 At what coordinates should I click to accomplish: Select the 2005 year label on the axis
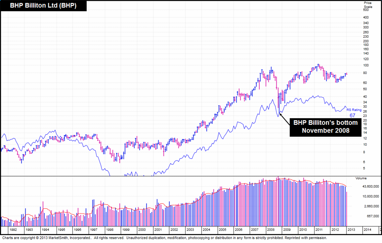(x=222, y=229)
